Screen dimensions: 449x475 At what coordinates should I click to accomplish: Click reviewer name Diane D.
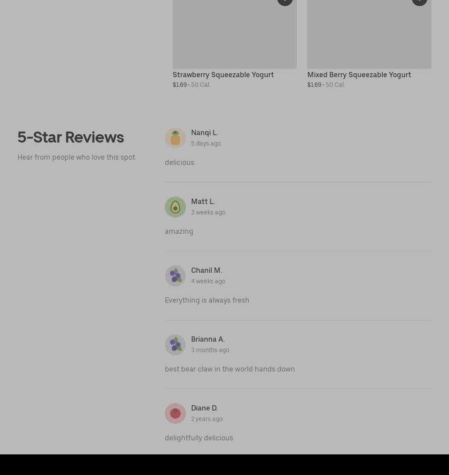[204, 408]
